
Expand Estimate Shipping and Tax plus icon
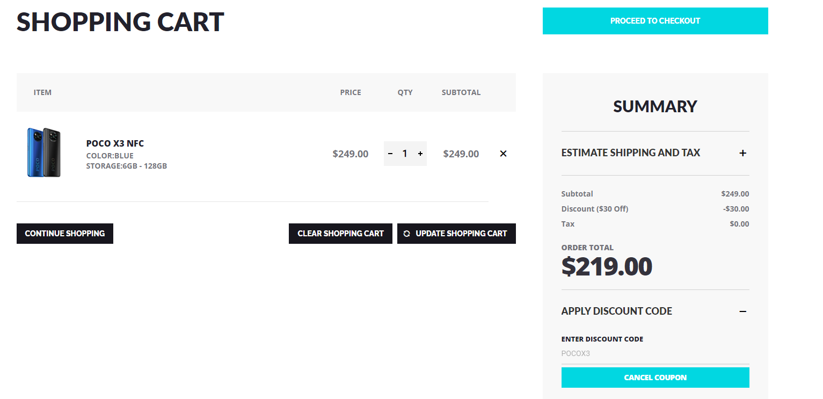pyautogui.click(x=743, y=153)
